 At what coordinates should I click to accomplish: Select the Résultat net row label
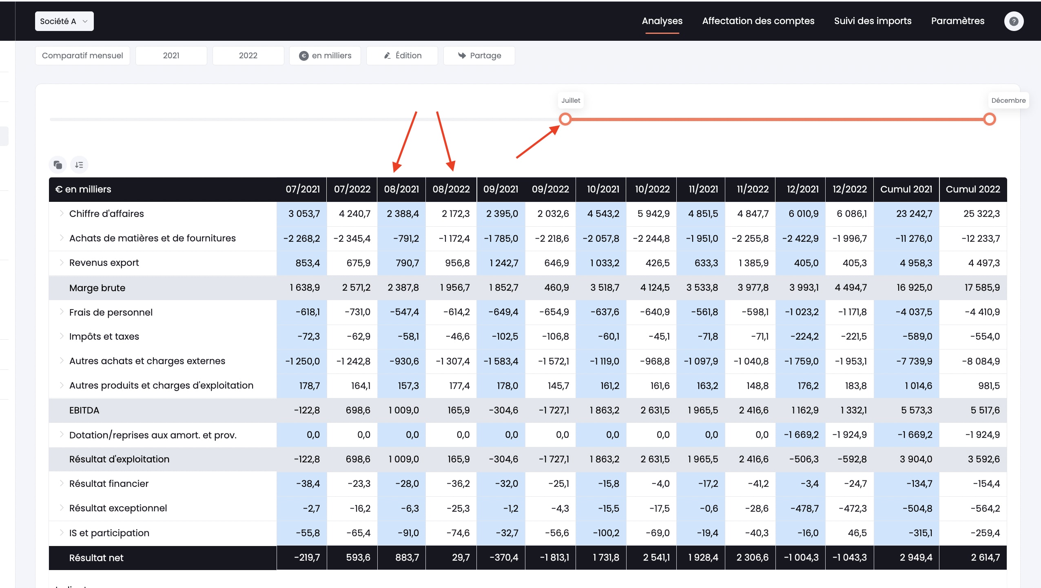96,558
